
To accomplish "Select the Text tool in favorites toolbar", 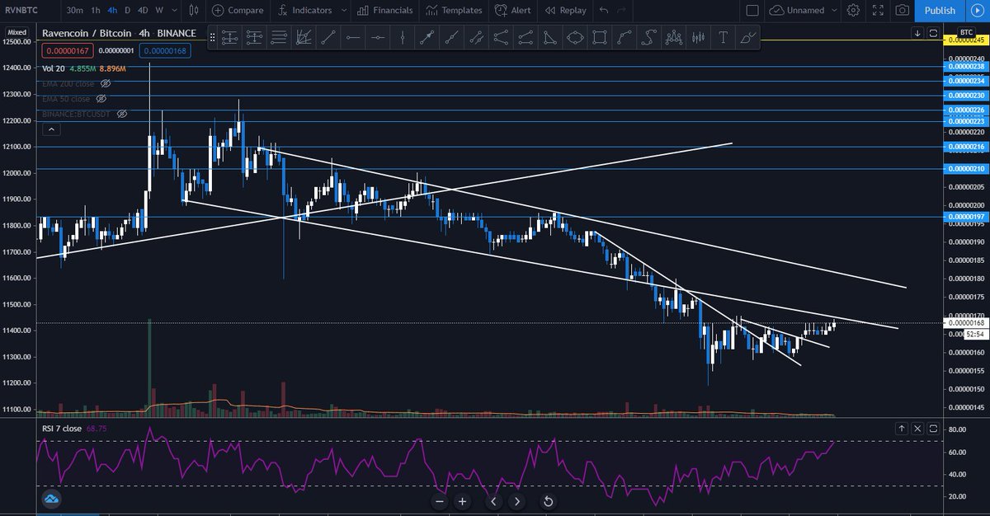I will (x=724, y=38).
